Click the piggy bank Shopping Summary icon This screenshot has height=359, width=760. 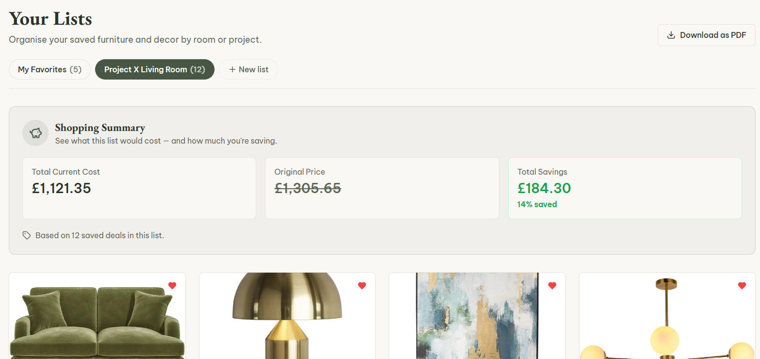(x=35, y=133)
